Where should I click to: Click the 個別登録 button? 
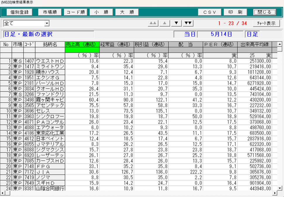(19, 12)
